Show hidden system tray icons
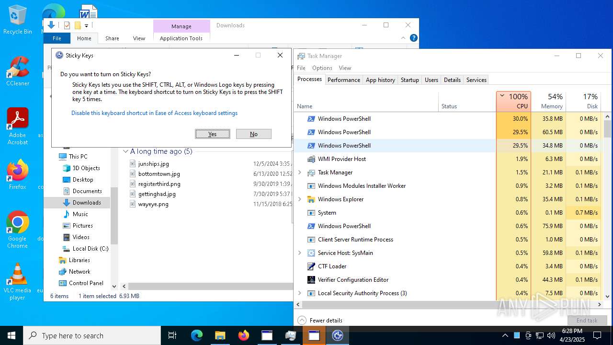 click(505, 335)
